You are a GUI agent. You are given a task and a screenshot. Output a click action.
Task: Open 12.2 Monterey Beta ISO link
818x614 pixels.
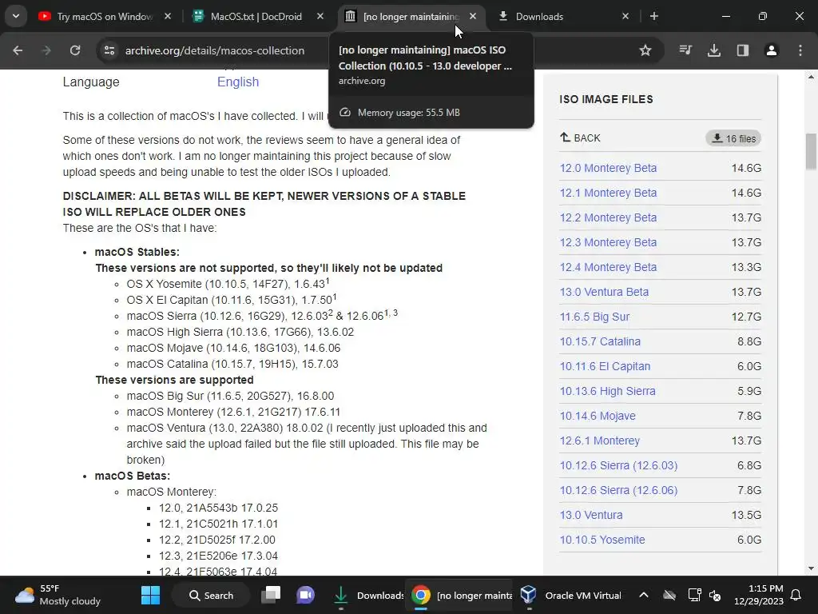(608, 217)
